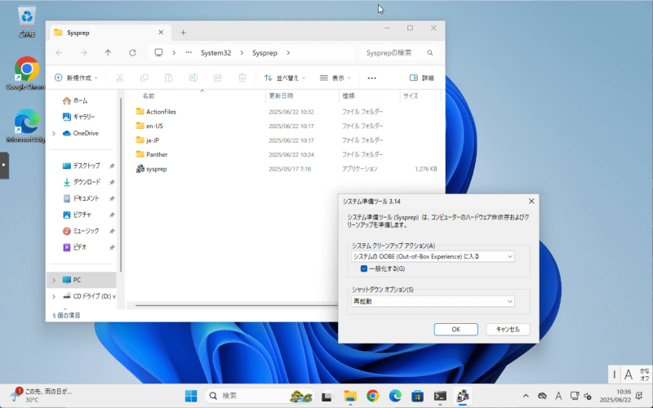Image resolution: width=653 pixels, height=408 pixels.
Task: Open the 並べ替え sort dropdown
Action: [x=285, y=78]
